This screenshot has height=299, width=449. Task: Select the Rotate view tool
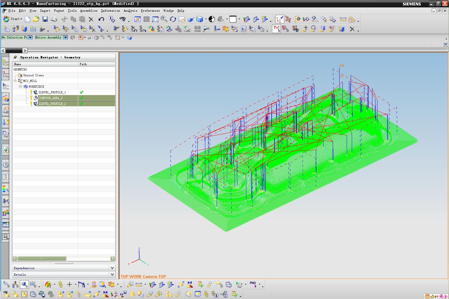[x=173, y=19]
